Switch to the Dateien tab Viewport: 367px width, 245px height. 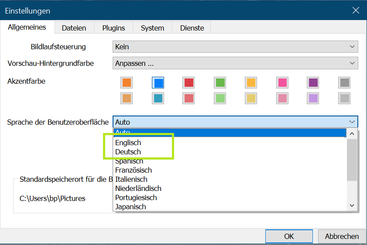point(74,28)
